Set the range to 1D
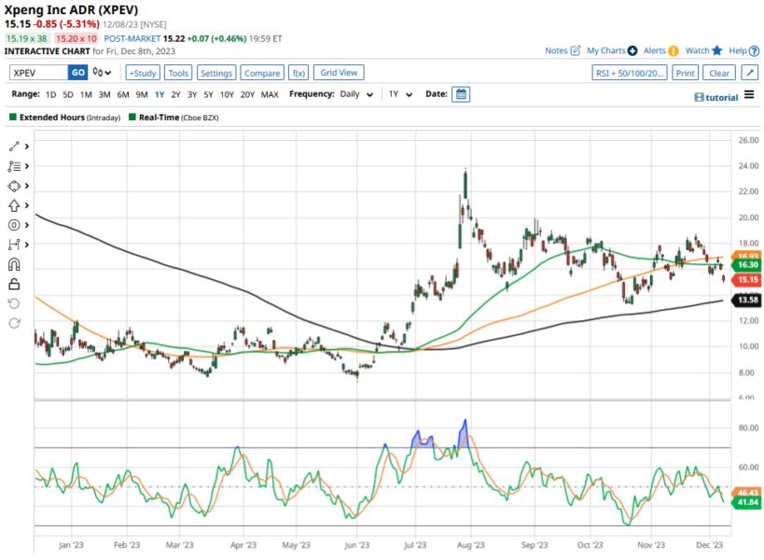 pos(50,94)
